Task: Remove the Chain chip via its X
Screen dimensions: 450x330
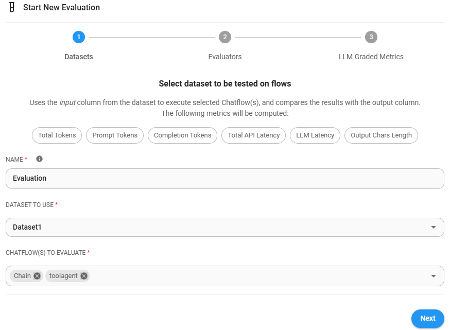Action: click(x=37, y=276)
